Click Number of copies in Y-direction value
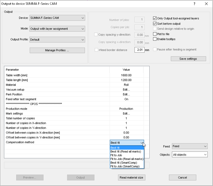 tap(126, 128)
